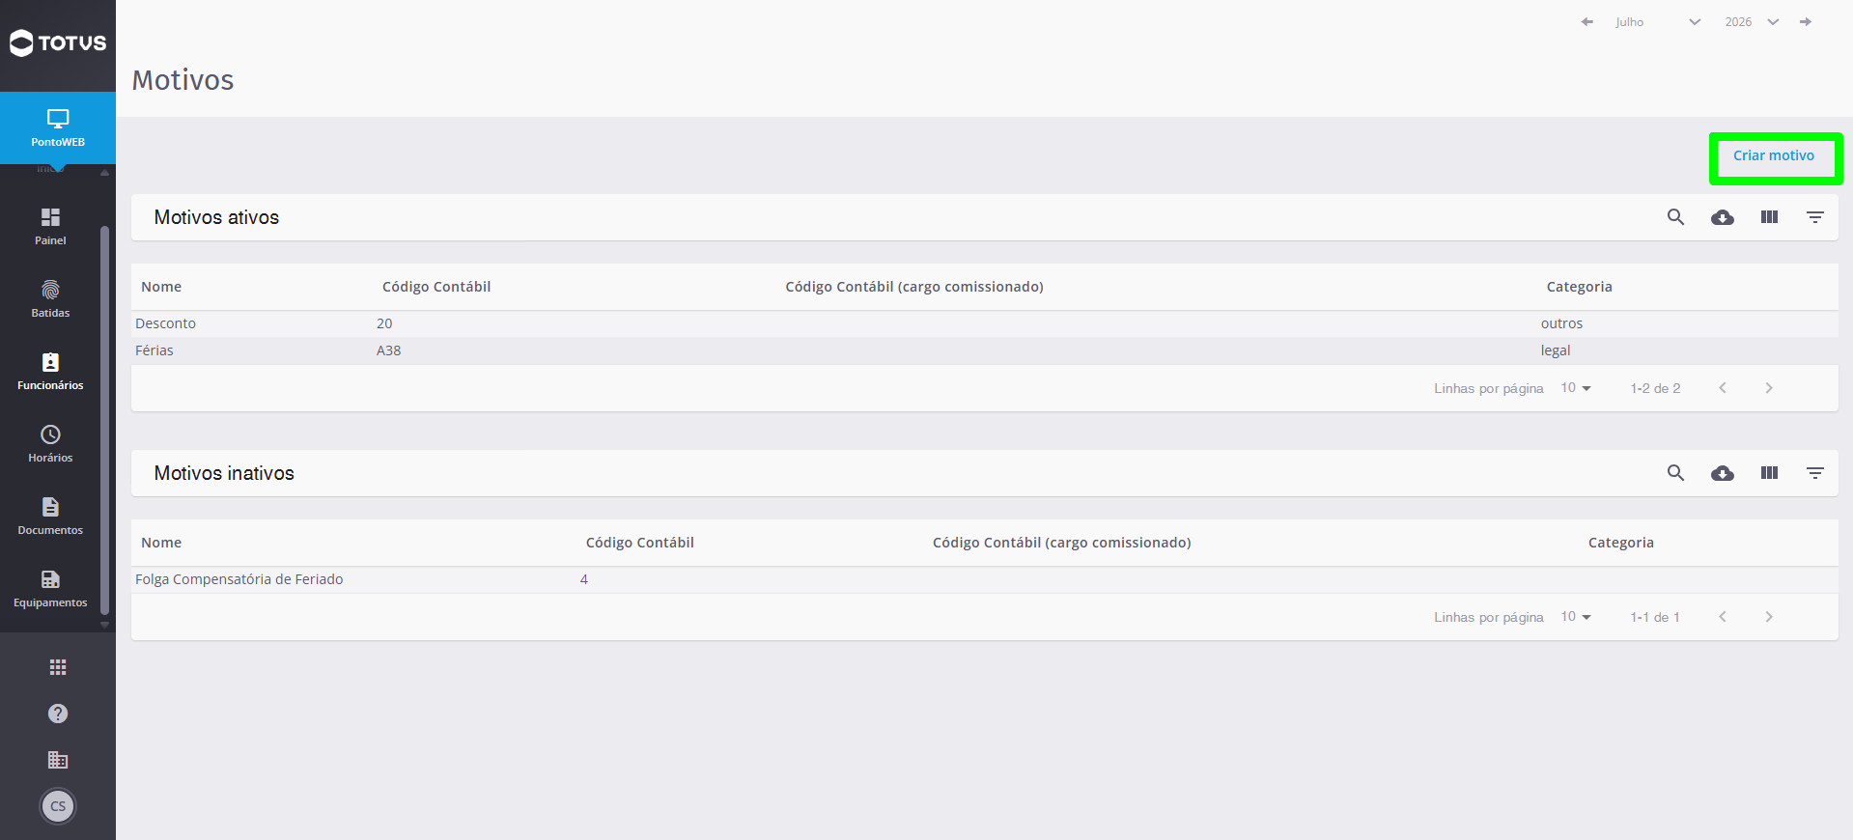The width and height of the screenshot is (1853, 840).
Task: Sort active table by Nome header
Action: pos(161,287)
